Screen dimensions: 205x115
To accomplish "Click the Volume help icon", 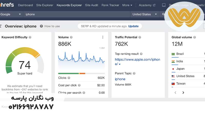I will [x=71, y=37].
